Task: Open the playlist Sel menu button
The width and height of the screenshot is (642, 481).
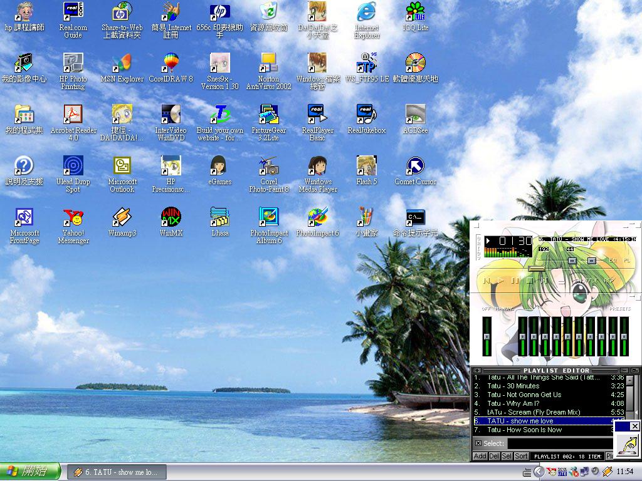Action: point(507,456)
